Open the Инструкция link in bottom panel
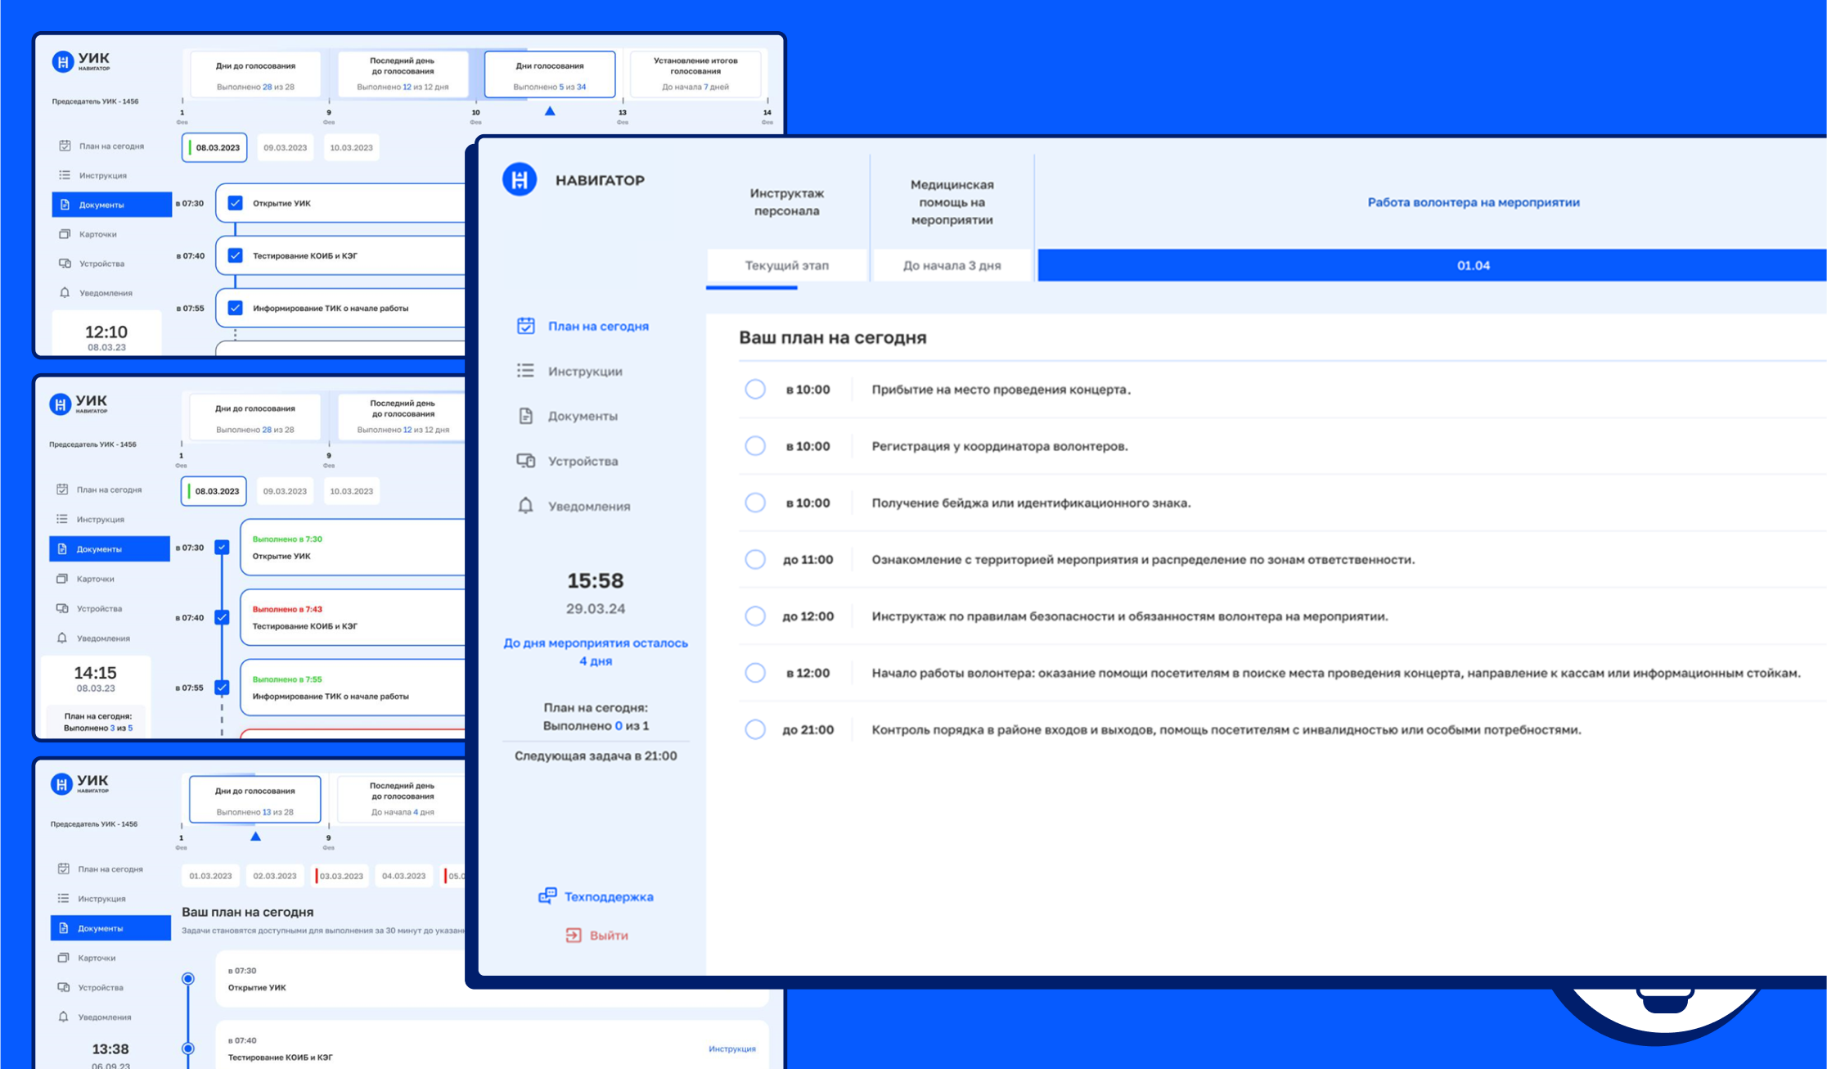 coord(731,1049)
